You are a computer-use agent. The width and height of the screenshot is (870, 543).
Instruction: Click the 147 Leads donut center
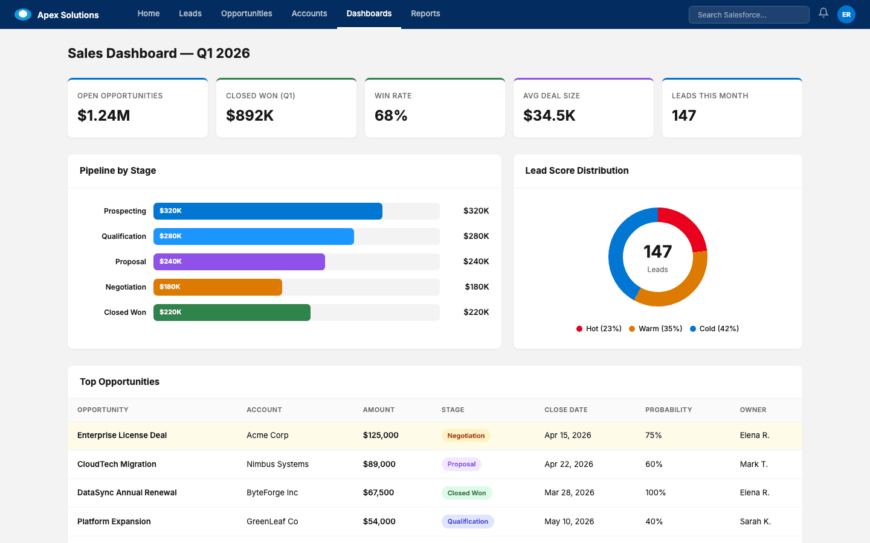658,258
